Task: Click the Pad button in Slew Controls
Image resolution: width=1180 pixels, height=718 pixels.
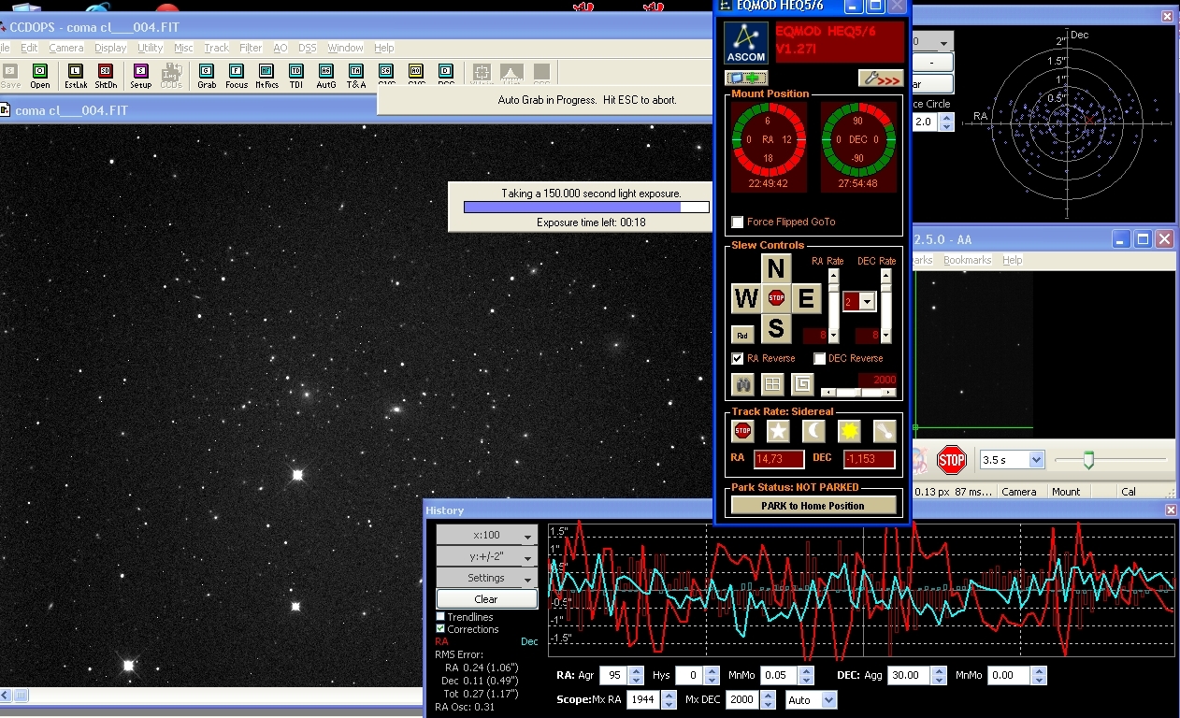Action: click(x=742, y=335)
